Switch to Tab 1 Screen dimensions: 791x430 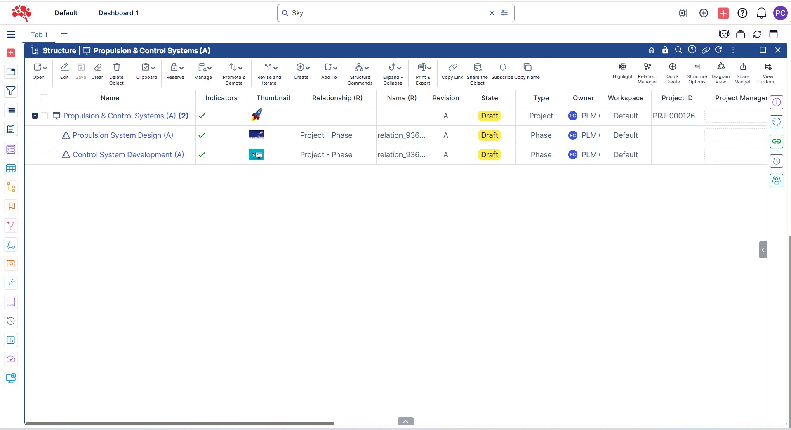click(x=39, y=35)
